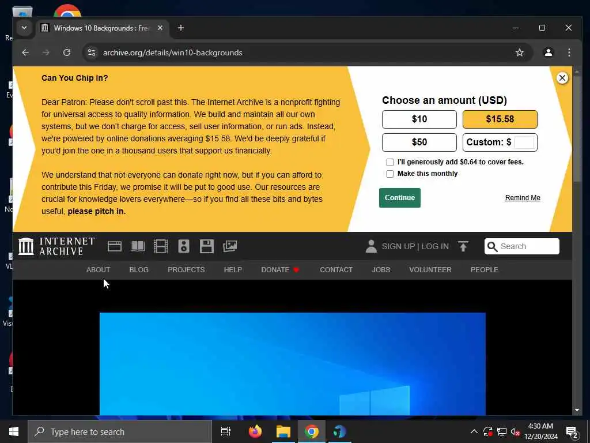
Task: Click the magnifier icon in the search box
Action: pyautogui.click(x=492, y=246)
